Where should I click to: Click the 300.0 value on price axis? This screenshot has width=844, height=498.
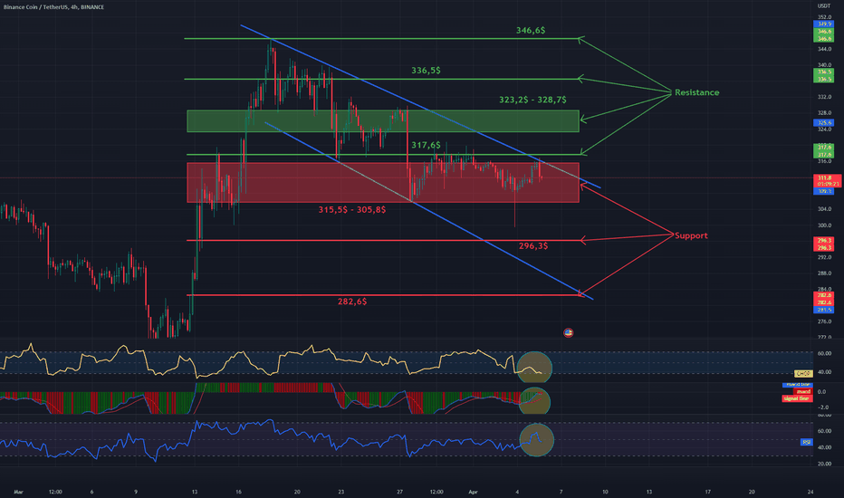coord(825,225)
